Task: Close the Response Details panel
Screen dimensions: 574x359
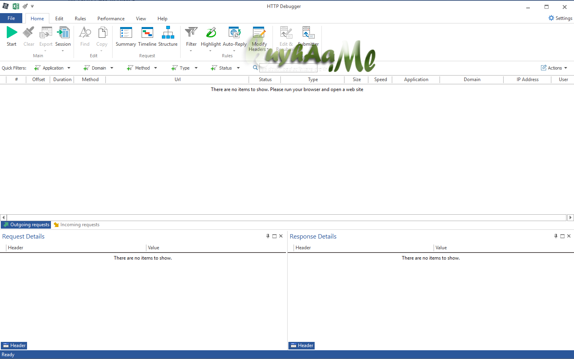Action: click(569, 236)
